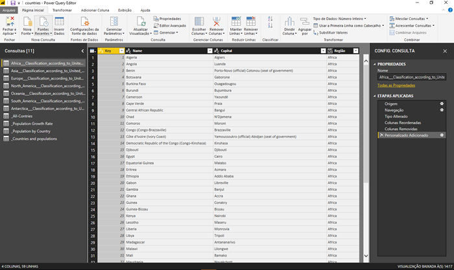Open Key column filter dropdown
This screenshot has height=270, width=454.
tap(122, 51)
